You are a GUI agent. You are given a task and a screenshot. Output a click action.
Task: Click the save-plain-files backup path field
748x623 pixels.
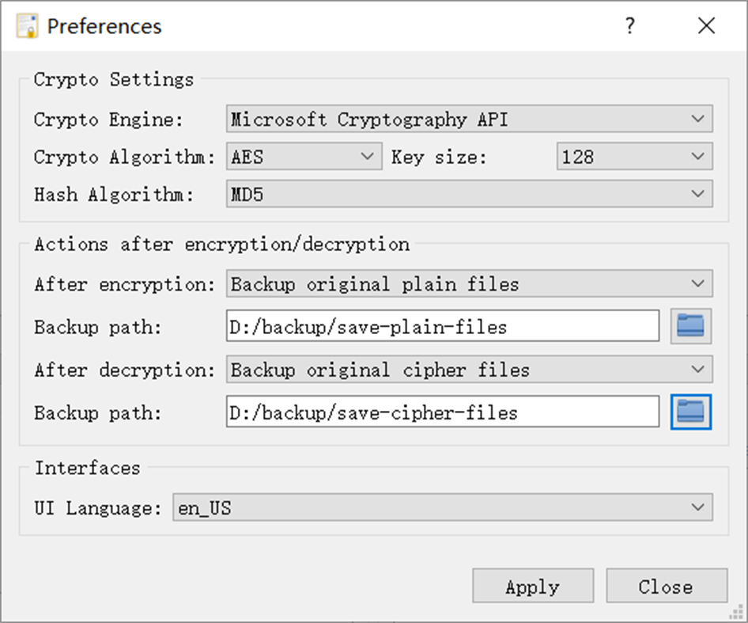pos(442,326)
